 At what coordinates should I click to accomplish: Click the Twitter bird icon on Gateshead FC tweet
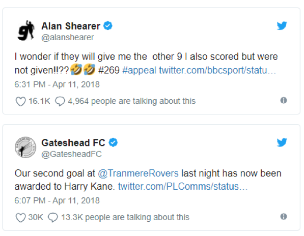coord(282,142)
